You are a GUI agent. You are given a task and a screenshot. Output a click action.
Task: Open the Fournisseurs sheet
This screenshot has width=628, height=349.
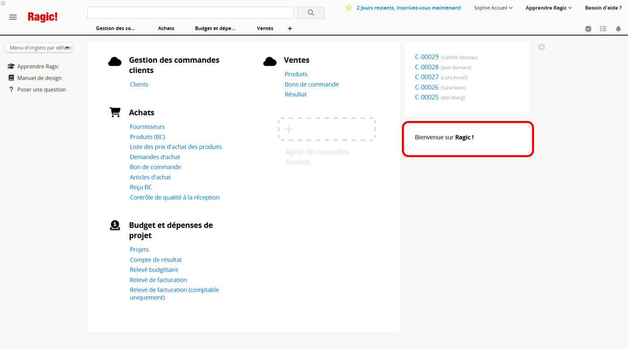click(147, 127)
